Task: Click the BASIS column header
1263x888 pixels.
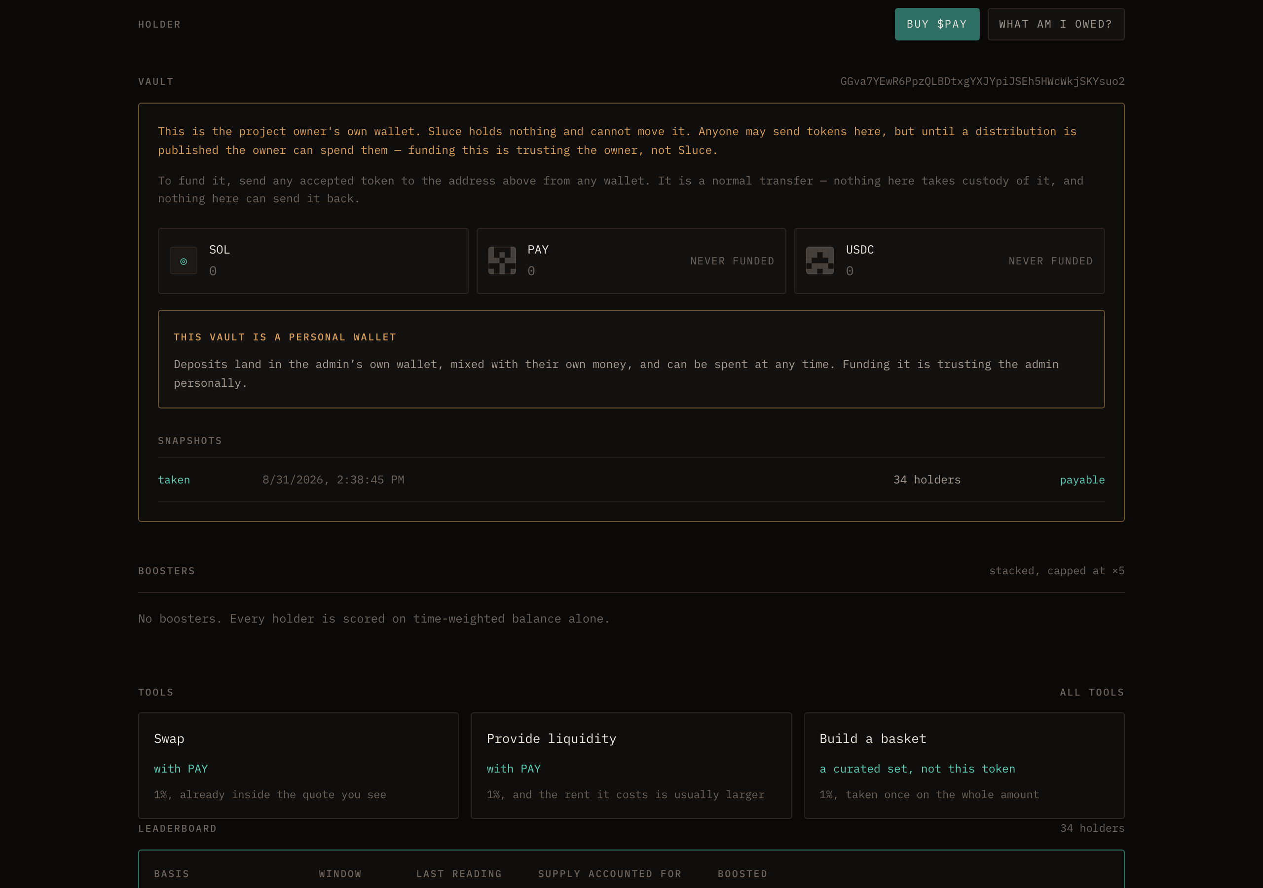Action: coord(172,874)
